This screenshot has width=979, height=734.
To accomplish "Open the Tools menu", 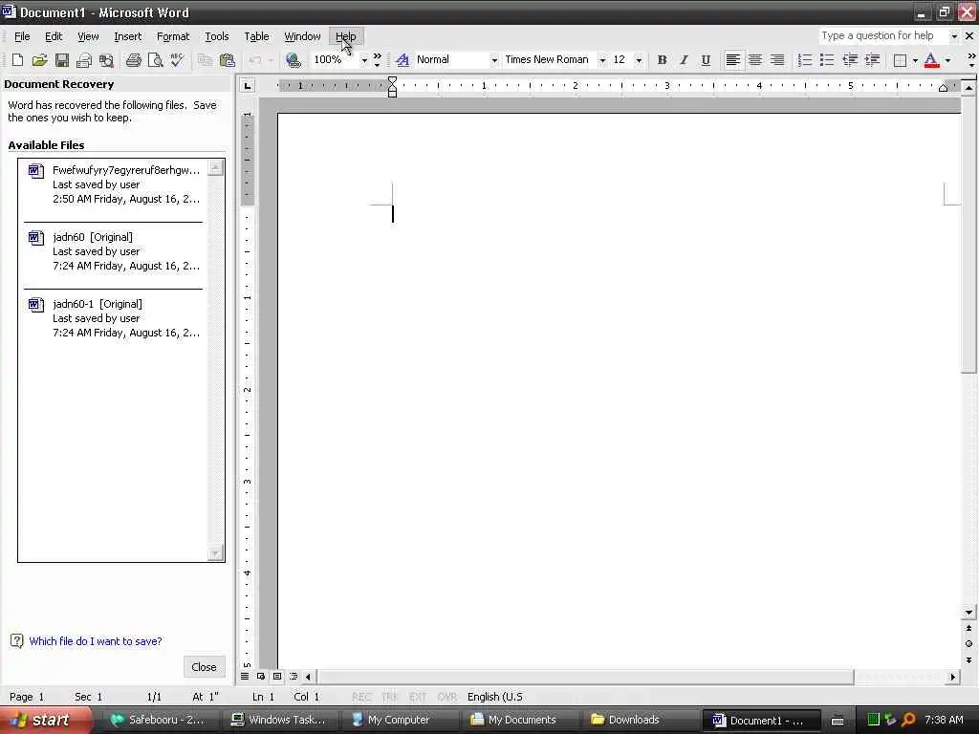I will (217, 36).
